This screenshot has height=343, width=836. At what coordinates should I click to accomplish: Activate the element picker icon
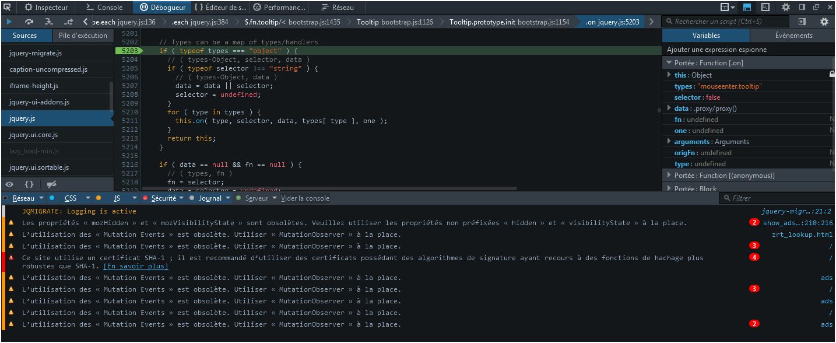tap(8, 7)
